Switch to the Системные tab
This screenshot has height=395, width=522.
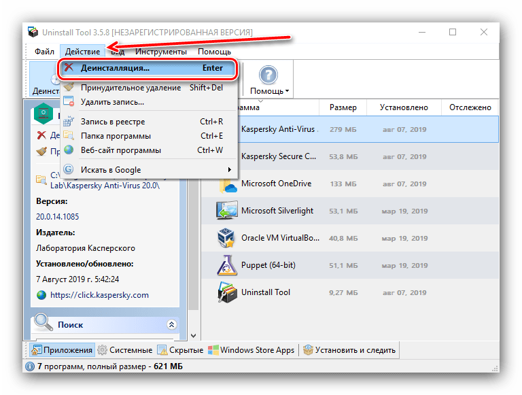coord(125,350)
